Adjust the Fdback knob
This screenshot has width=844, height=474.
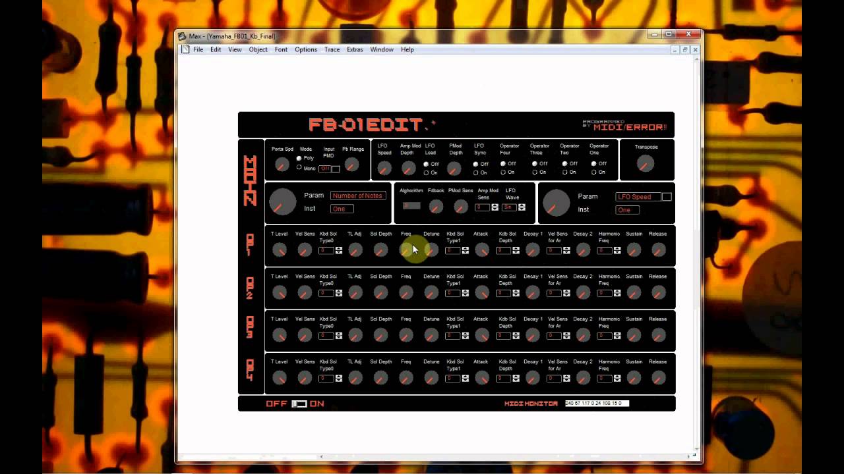tap(435, 207)
